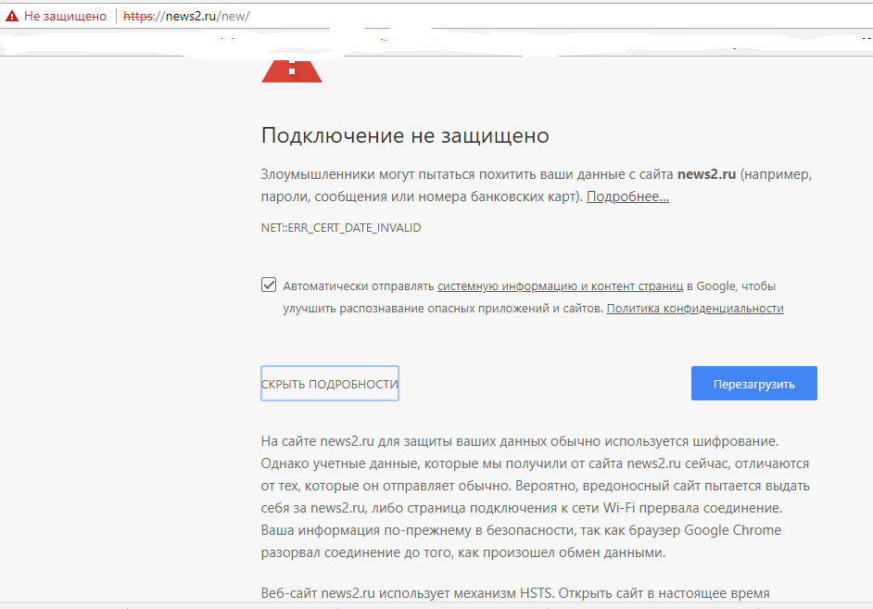Open the "Политика конфиденциальности" link
This screenshot has height=609, width=873.
695,309
